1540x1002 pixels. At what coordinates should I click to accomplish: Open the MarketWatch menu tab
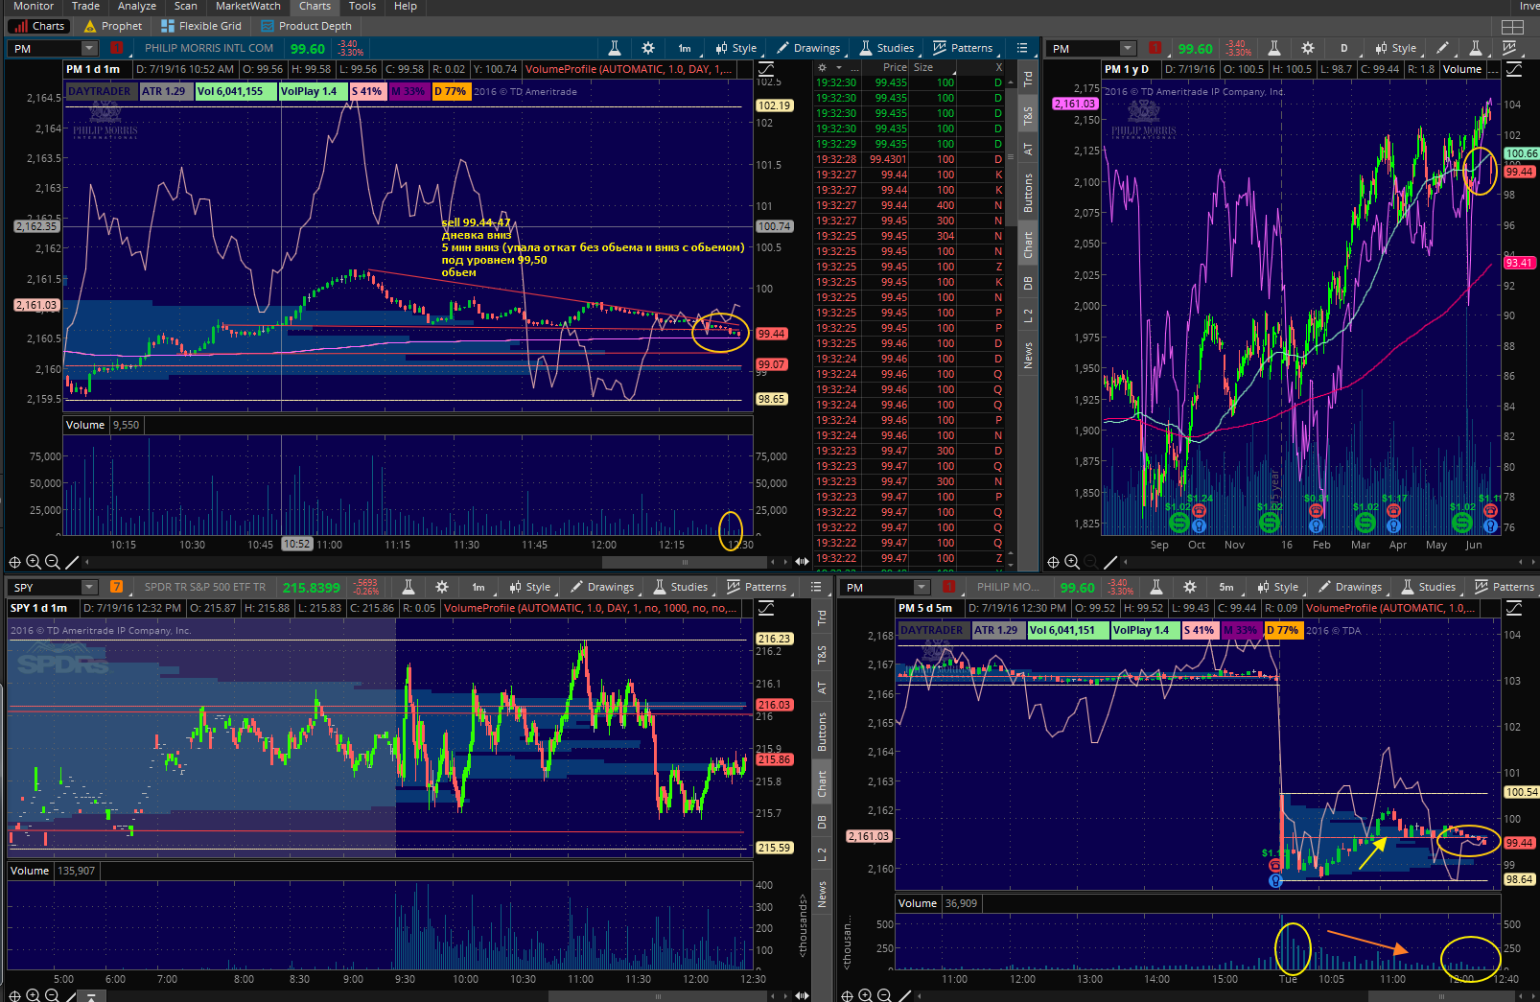(248, 7)
